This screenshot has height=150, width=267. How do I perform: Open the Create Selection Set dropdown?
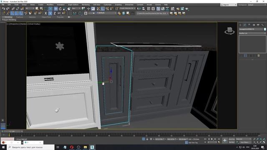tap(127, 8)
